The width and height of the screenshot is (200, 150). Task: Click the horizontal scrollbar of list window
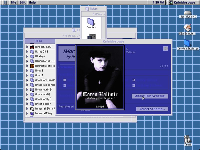coord(78,119)
